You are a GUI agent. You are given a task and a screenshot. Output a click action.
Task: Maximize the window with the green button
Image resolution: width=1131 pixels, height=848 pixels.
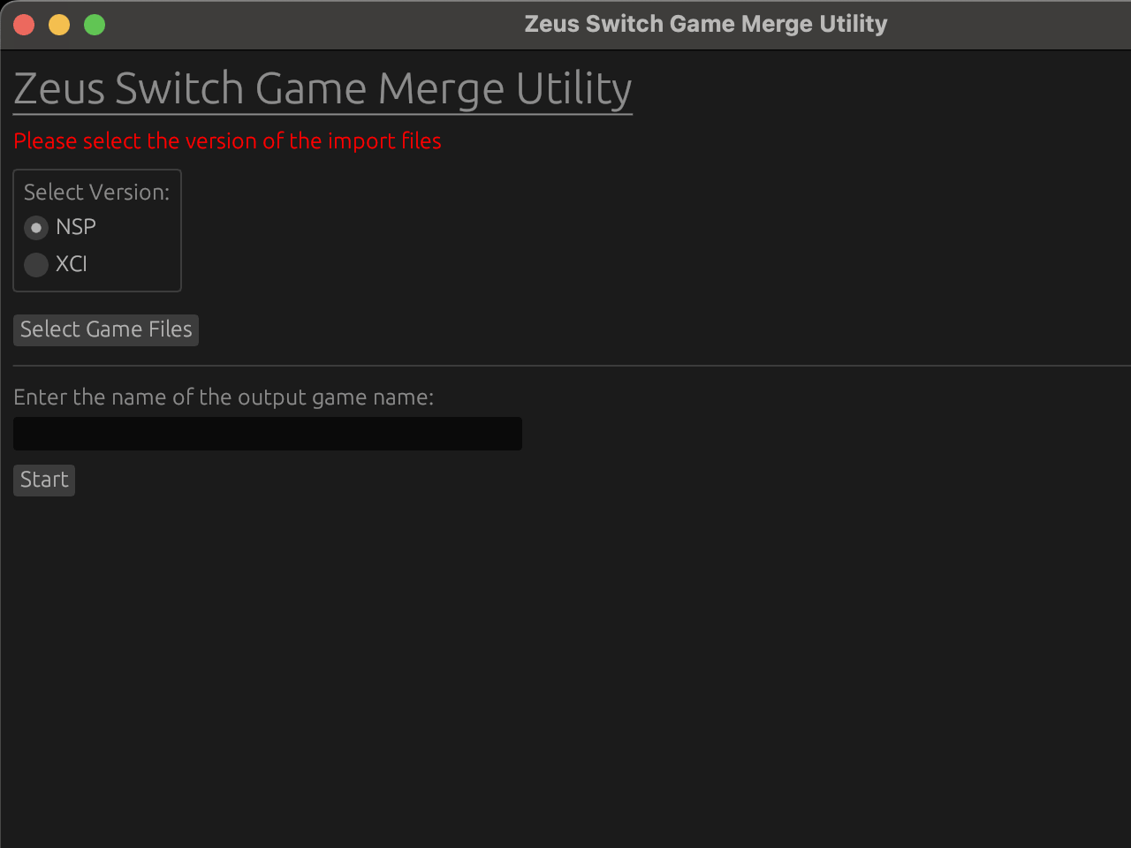click(94, 24)
